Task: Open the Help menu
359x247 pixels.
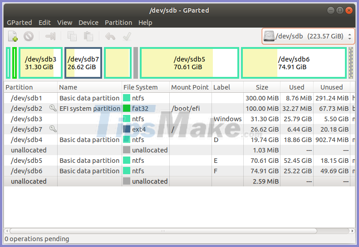Action: point(145,23)
